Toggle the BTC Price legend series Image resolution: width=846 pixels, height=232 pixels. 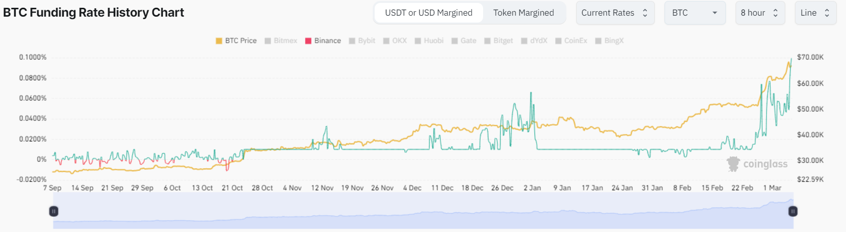(236, 41)
